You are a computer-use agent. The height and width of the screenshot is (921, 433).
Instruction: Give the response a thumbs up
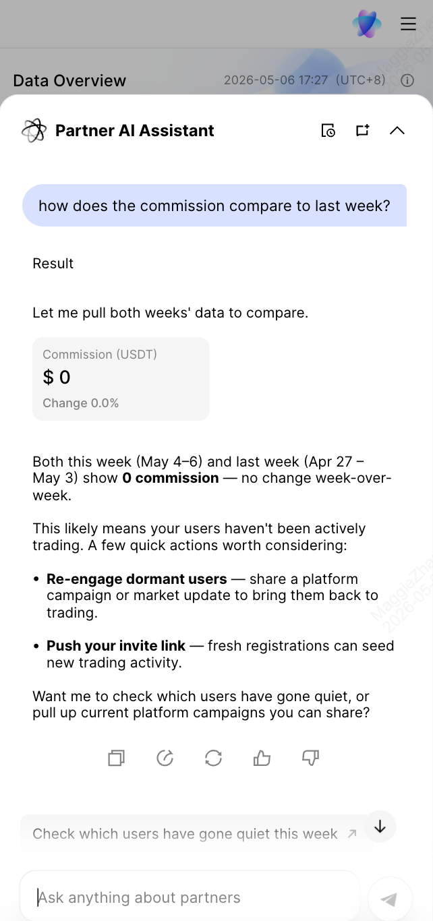[x=262, y=759]
